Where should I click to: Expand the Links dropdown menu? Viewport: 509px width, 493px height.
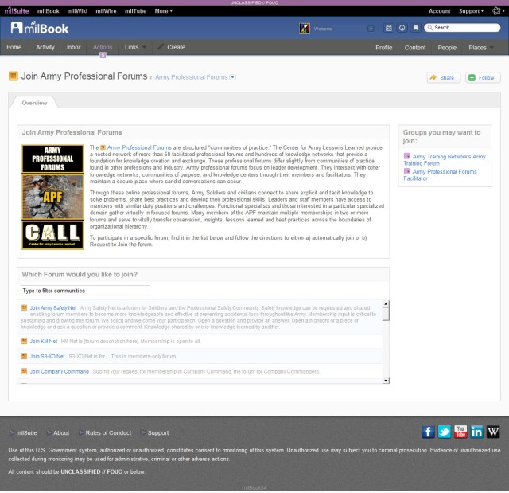point(135,47)
